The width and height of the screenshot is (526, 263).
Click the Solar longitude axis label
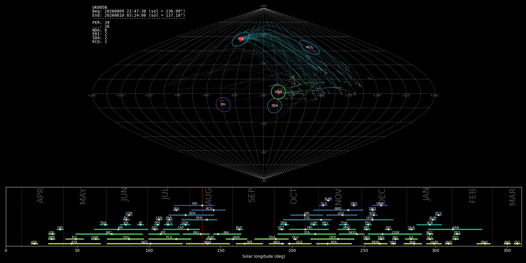[264, 256]
